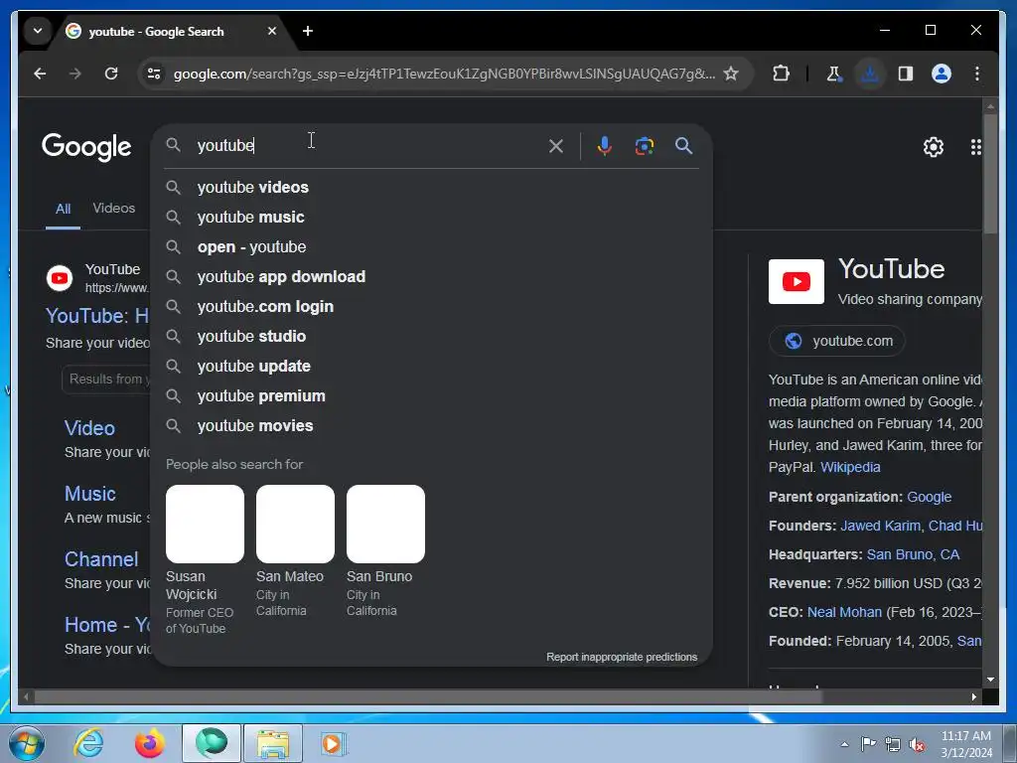Open the Downloads toolbar icon
The height and width of the screenshot is (763, 1017).
[x=870, y=74]
